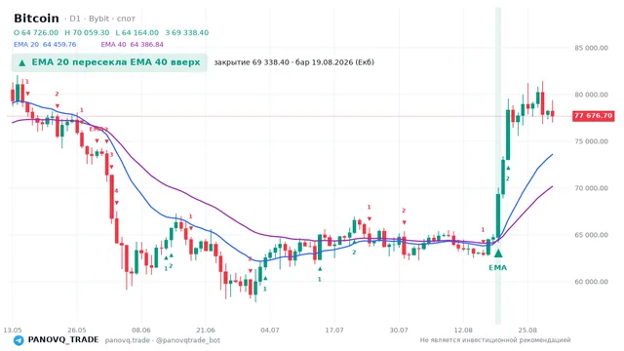Image resolution: width=624 pixels, height=351 pixels.
Task: Click the 60 000.00 price axis label
Action: pyautogui.click(x=591, y=282)
